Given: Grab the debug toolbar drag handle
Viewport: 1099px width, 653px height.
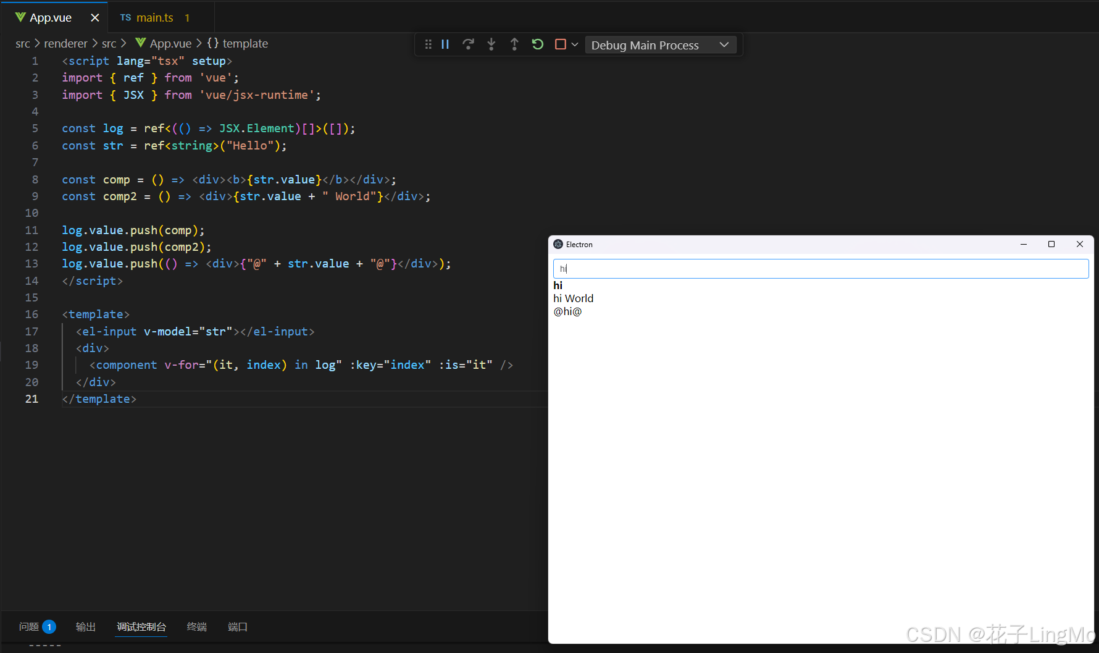Looking at the screenshot, I should (x=428, y=44).
